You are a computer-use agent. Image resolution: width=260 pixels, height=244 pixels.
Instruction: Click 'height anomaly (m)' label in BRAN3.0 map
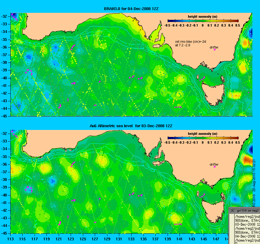click(202, 16)
